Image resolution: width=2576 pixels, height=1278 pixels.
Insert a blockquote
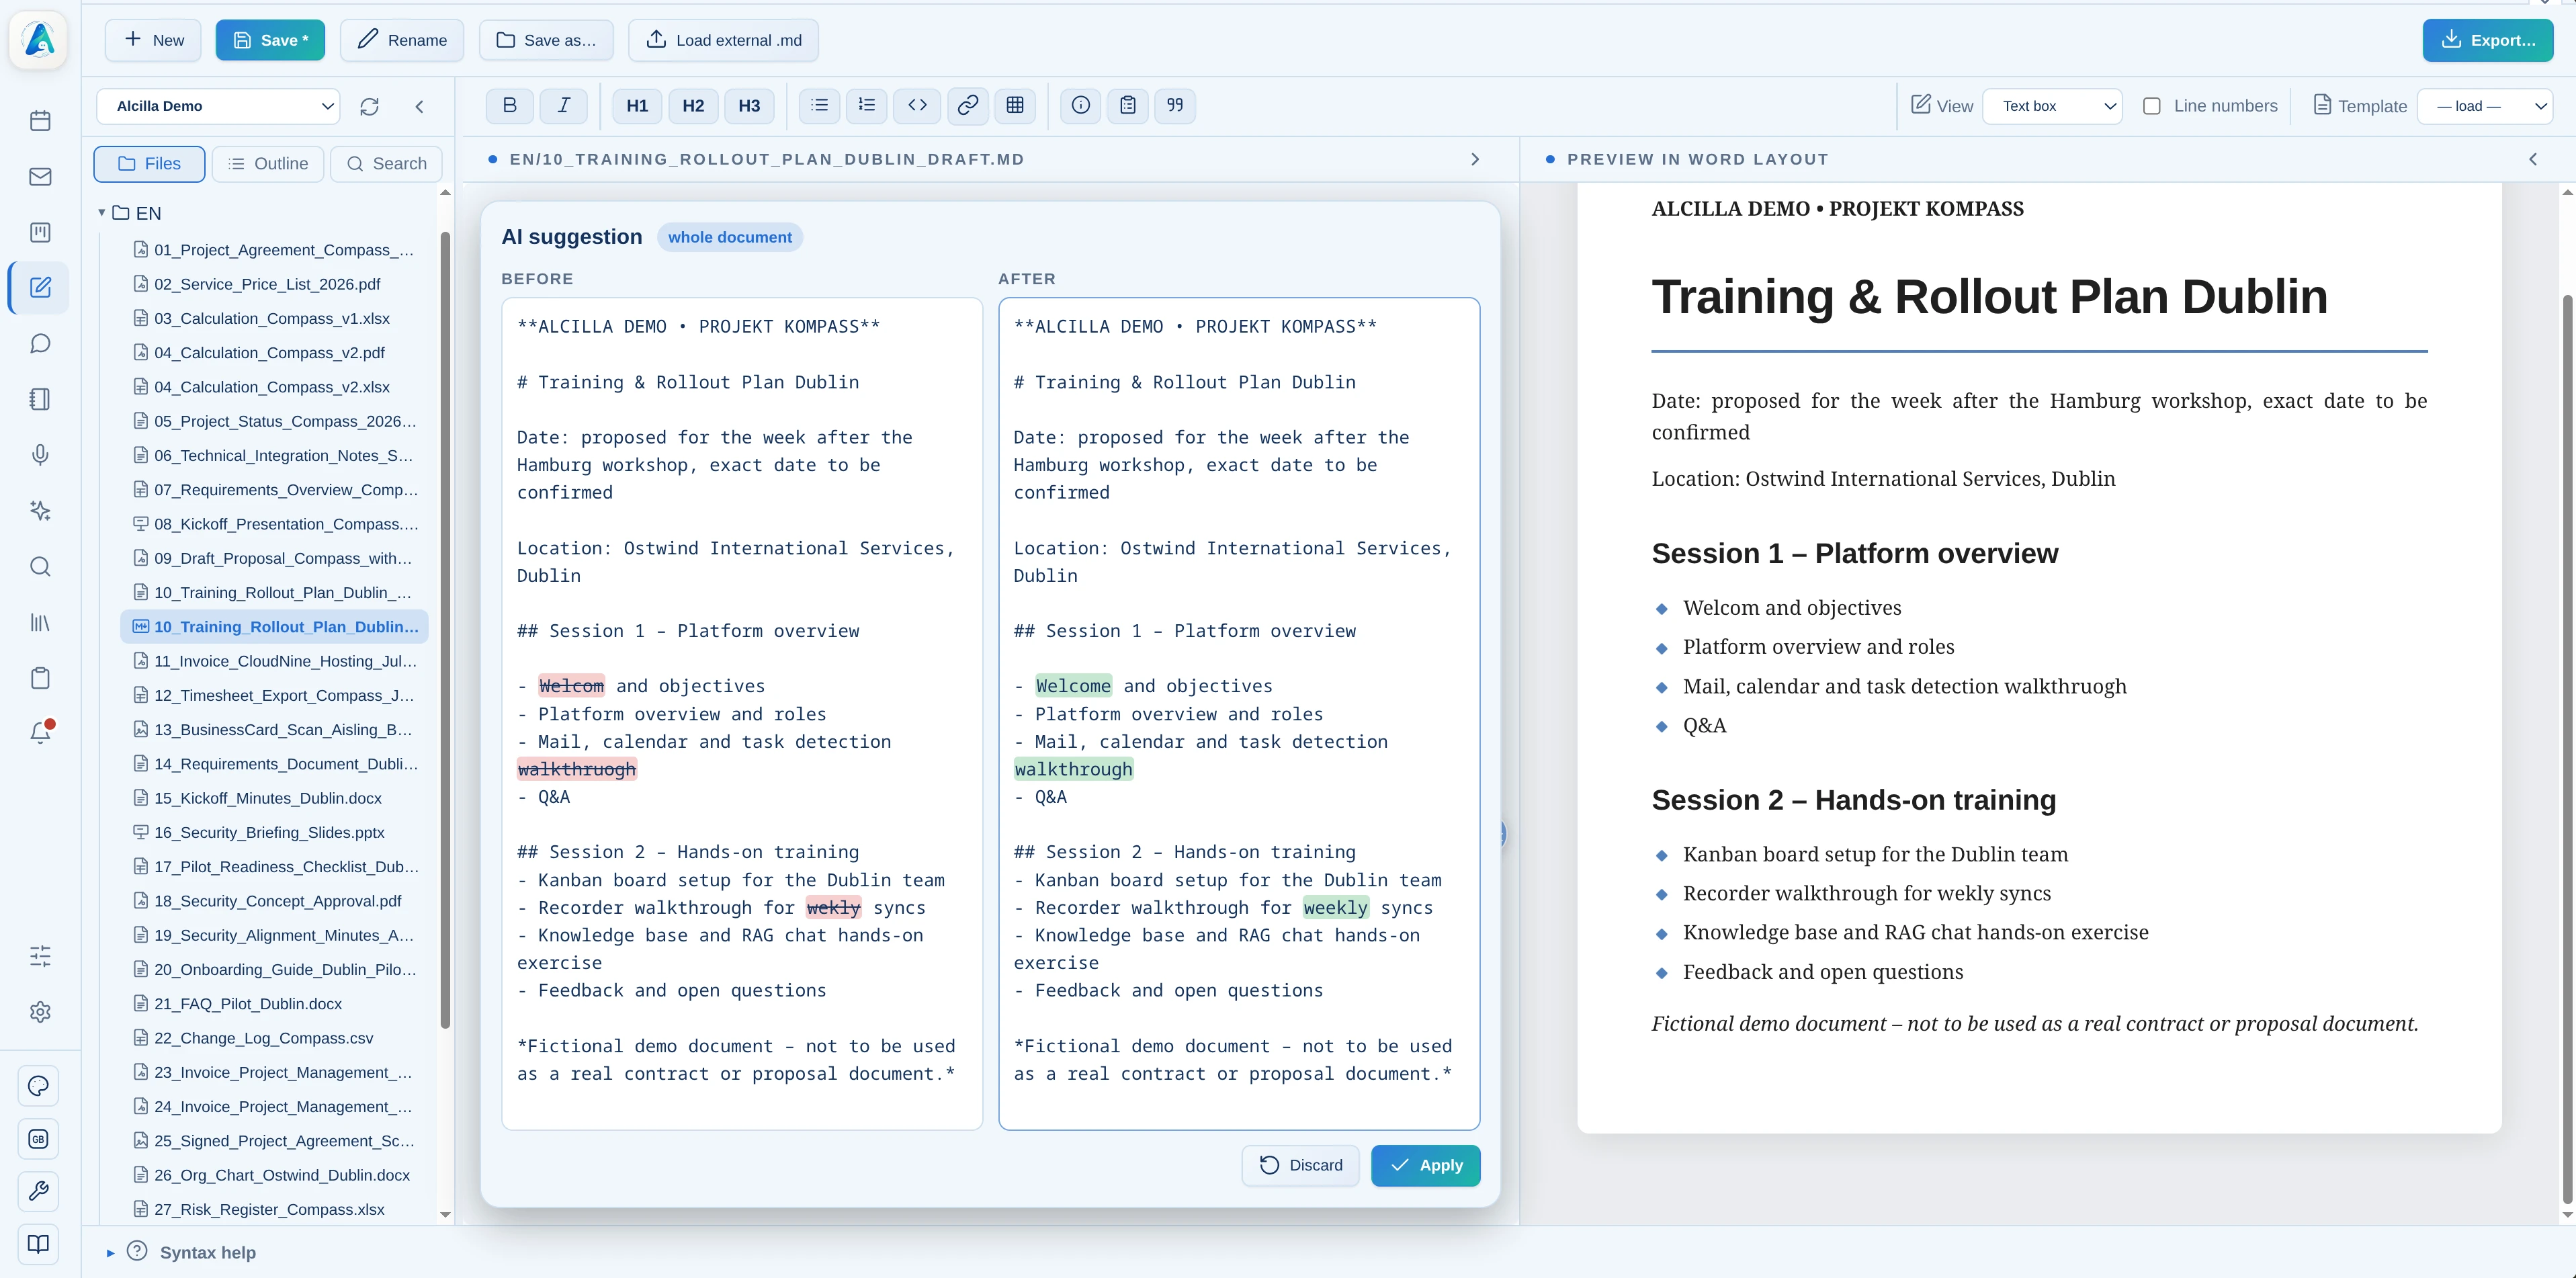tap(1175, 105)
